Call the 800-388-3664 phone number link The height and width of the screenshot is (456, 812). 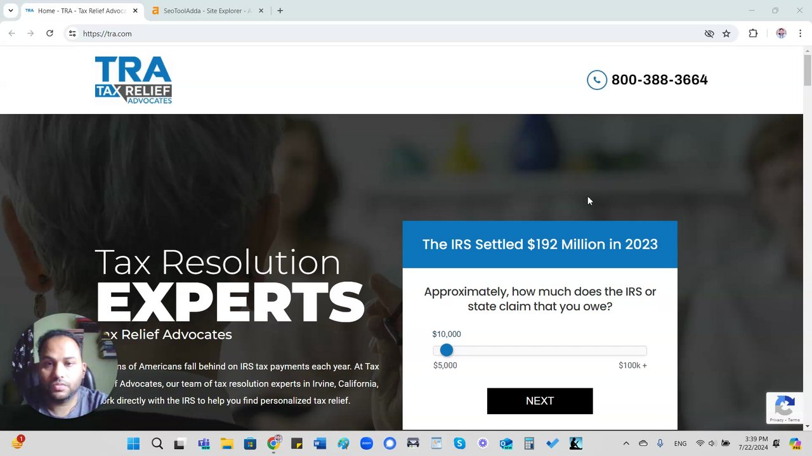659,80
